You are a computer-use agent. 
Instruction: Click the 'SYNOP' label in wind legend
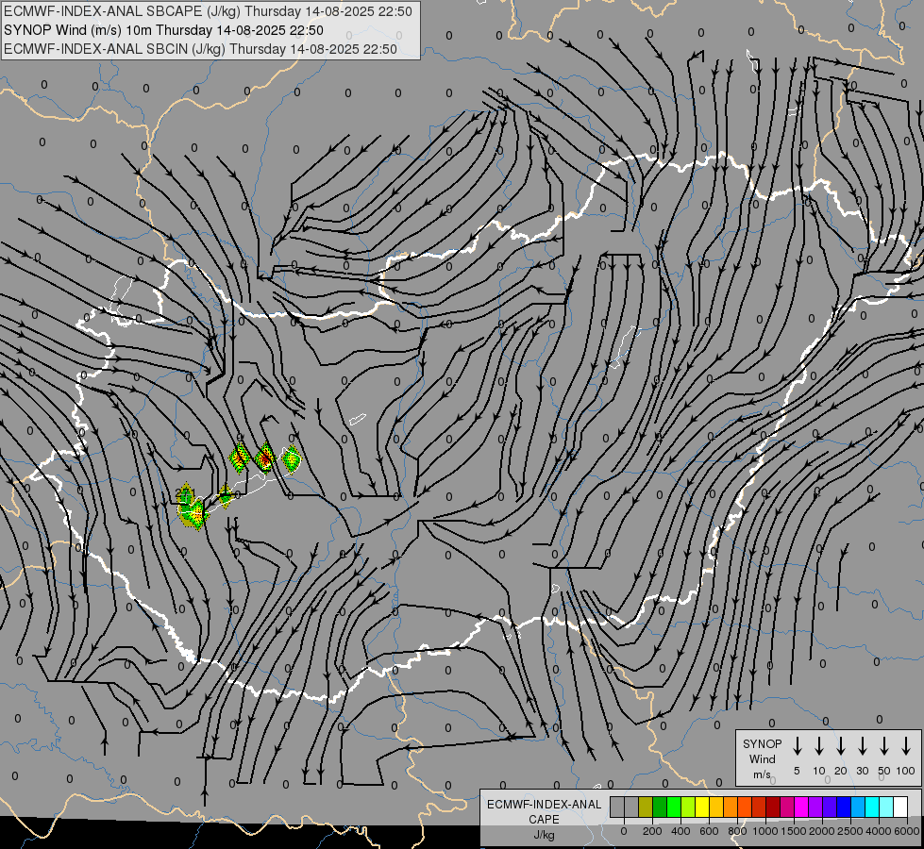tap(762, 743)
